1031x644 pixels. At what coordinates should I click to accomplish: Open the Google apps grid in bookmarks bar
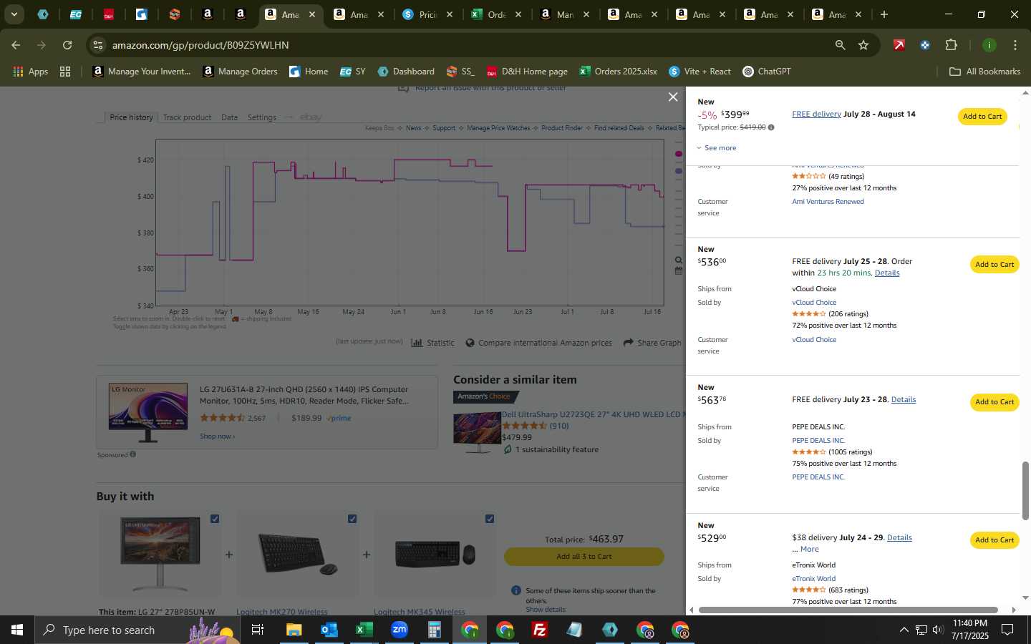(x=65, y=72)
